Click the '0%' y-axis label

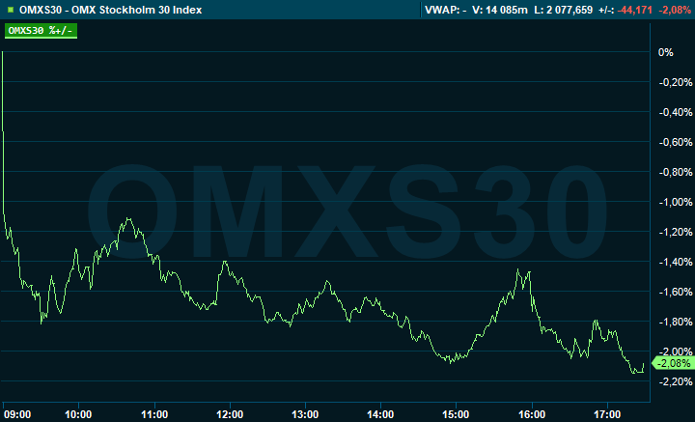pyautogui.click(x=666, y=52)
